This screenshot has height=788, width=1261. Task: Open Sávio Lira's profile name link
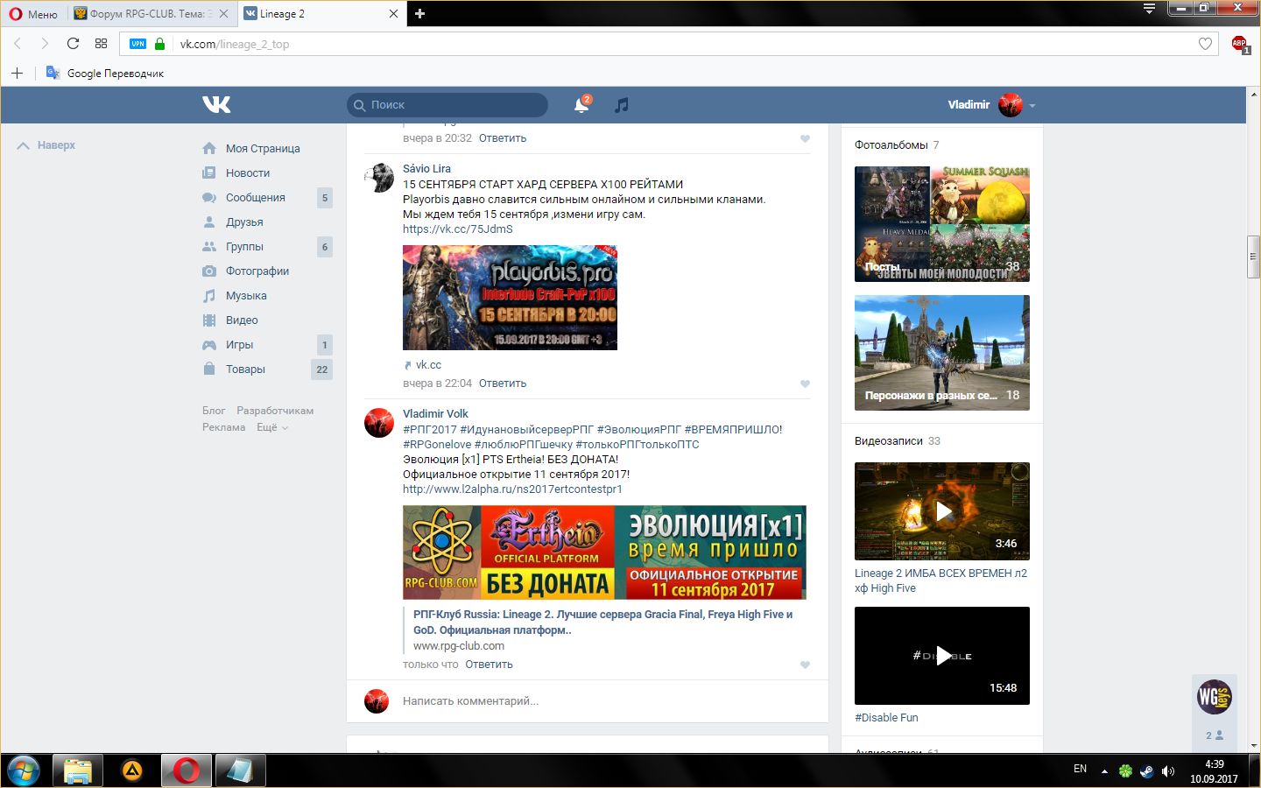[x=426, y=169]
